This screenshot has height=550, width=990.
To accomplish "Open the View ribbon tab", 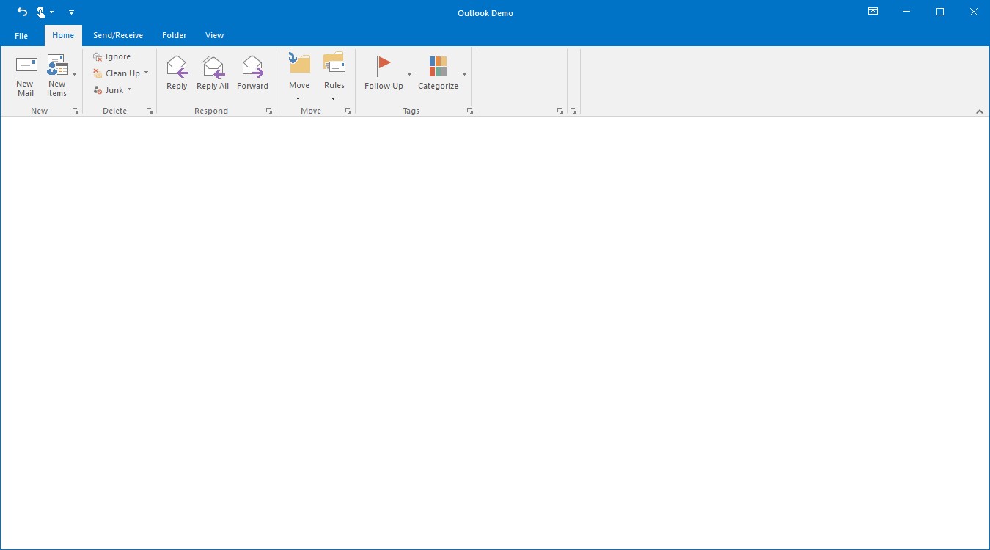I will (214, 35).
